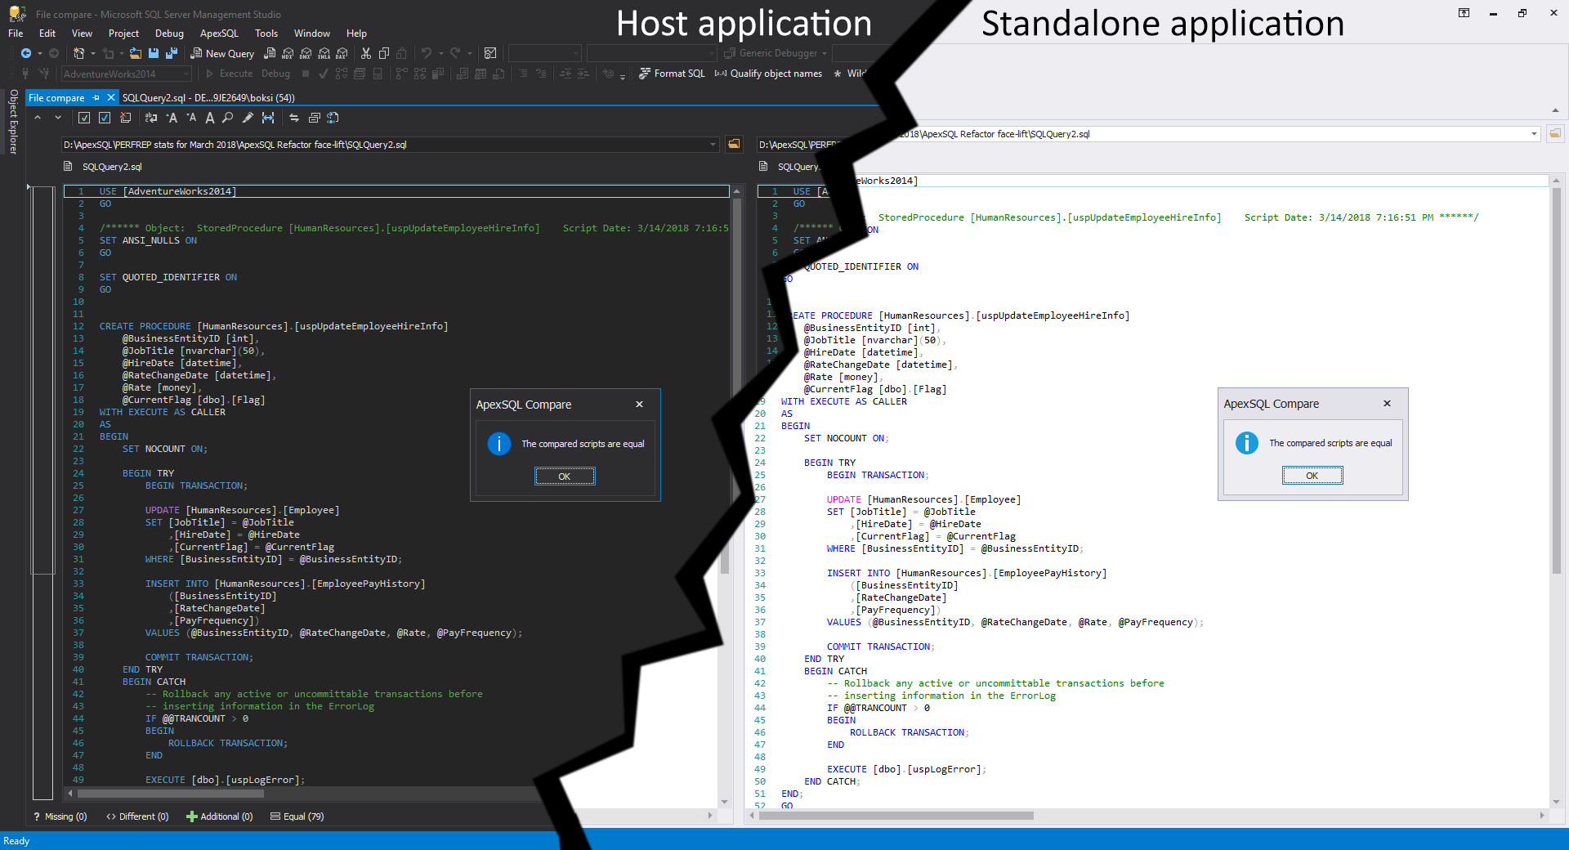1569x850 pixels.
Task: Click the Cut scissors icon
Action: (366, 53)
